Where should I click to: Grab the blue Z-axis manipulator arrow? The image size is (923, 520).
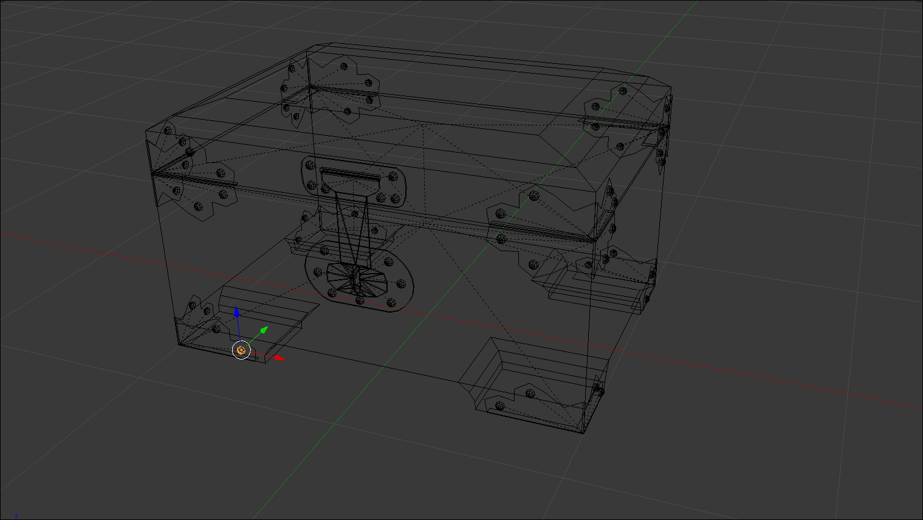237,313
